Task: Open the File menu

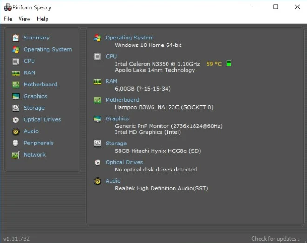Action: tap(8, 19)
